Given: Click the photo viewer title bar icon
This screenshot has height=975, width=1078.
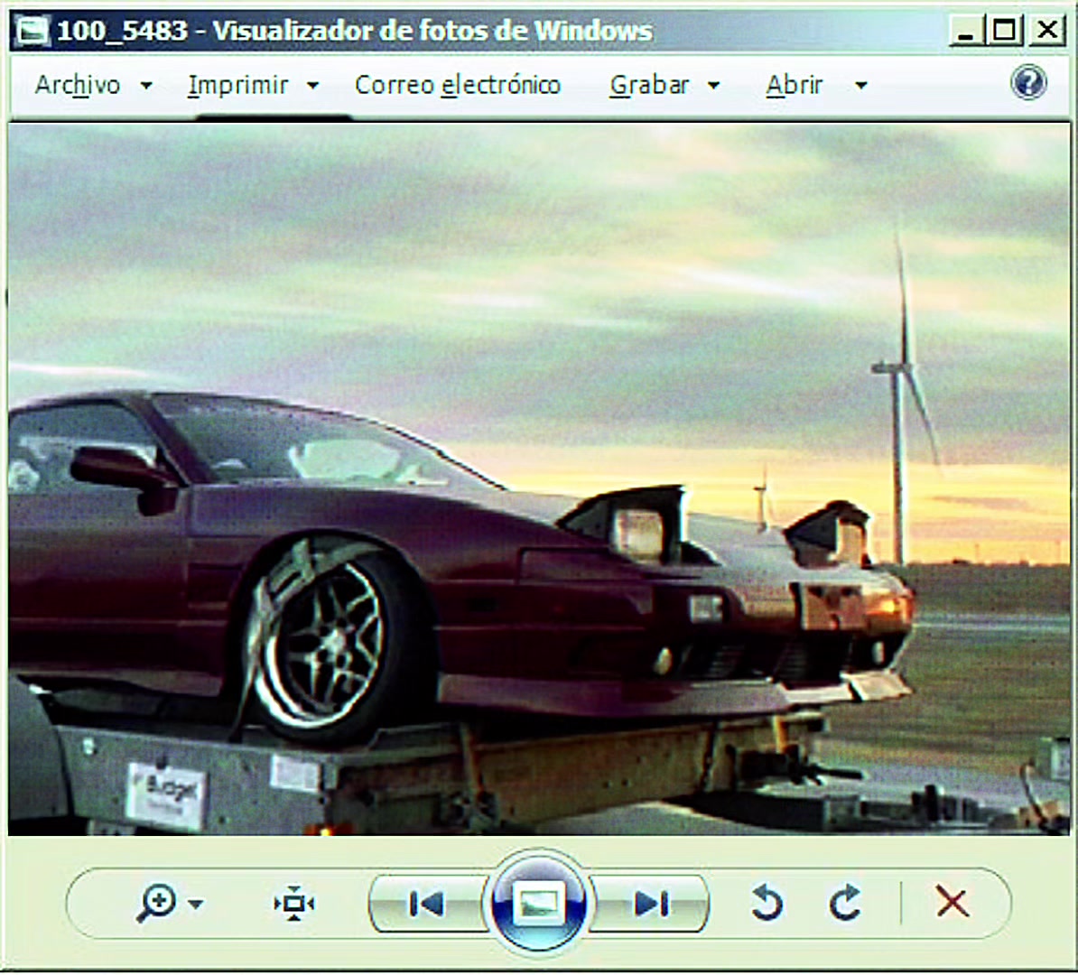Looking at the screenshot, I should (x=32, y=31).
